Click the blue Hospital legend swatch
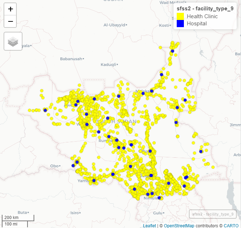 [x=180, y=24]
